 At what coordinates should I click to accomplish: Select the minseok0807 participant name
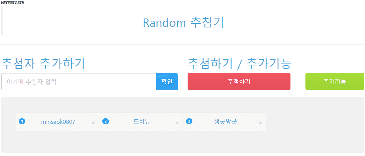58,122
